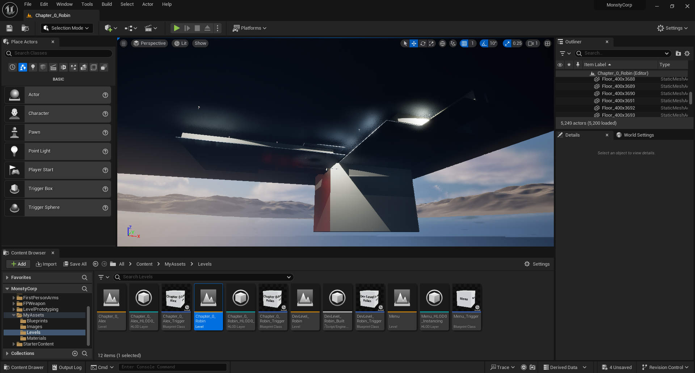Expand the StarterContent folder
This screenshot has height=373, width=695.
(x=14, y=344)
